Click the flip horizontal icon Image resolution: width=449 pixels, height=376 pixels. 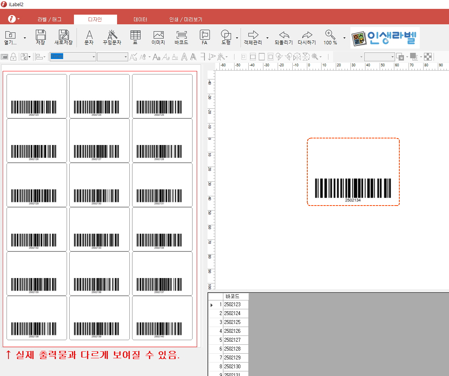(x=297, y=57)
